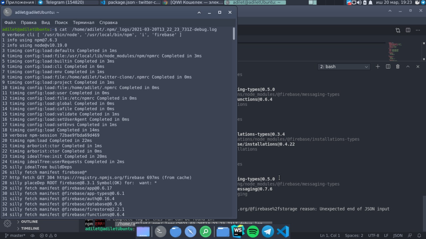Open the notifications bell icon
The width and height of the screenshot is (426, 239).
click(370, 2)
